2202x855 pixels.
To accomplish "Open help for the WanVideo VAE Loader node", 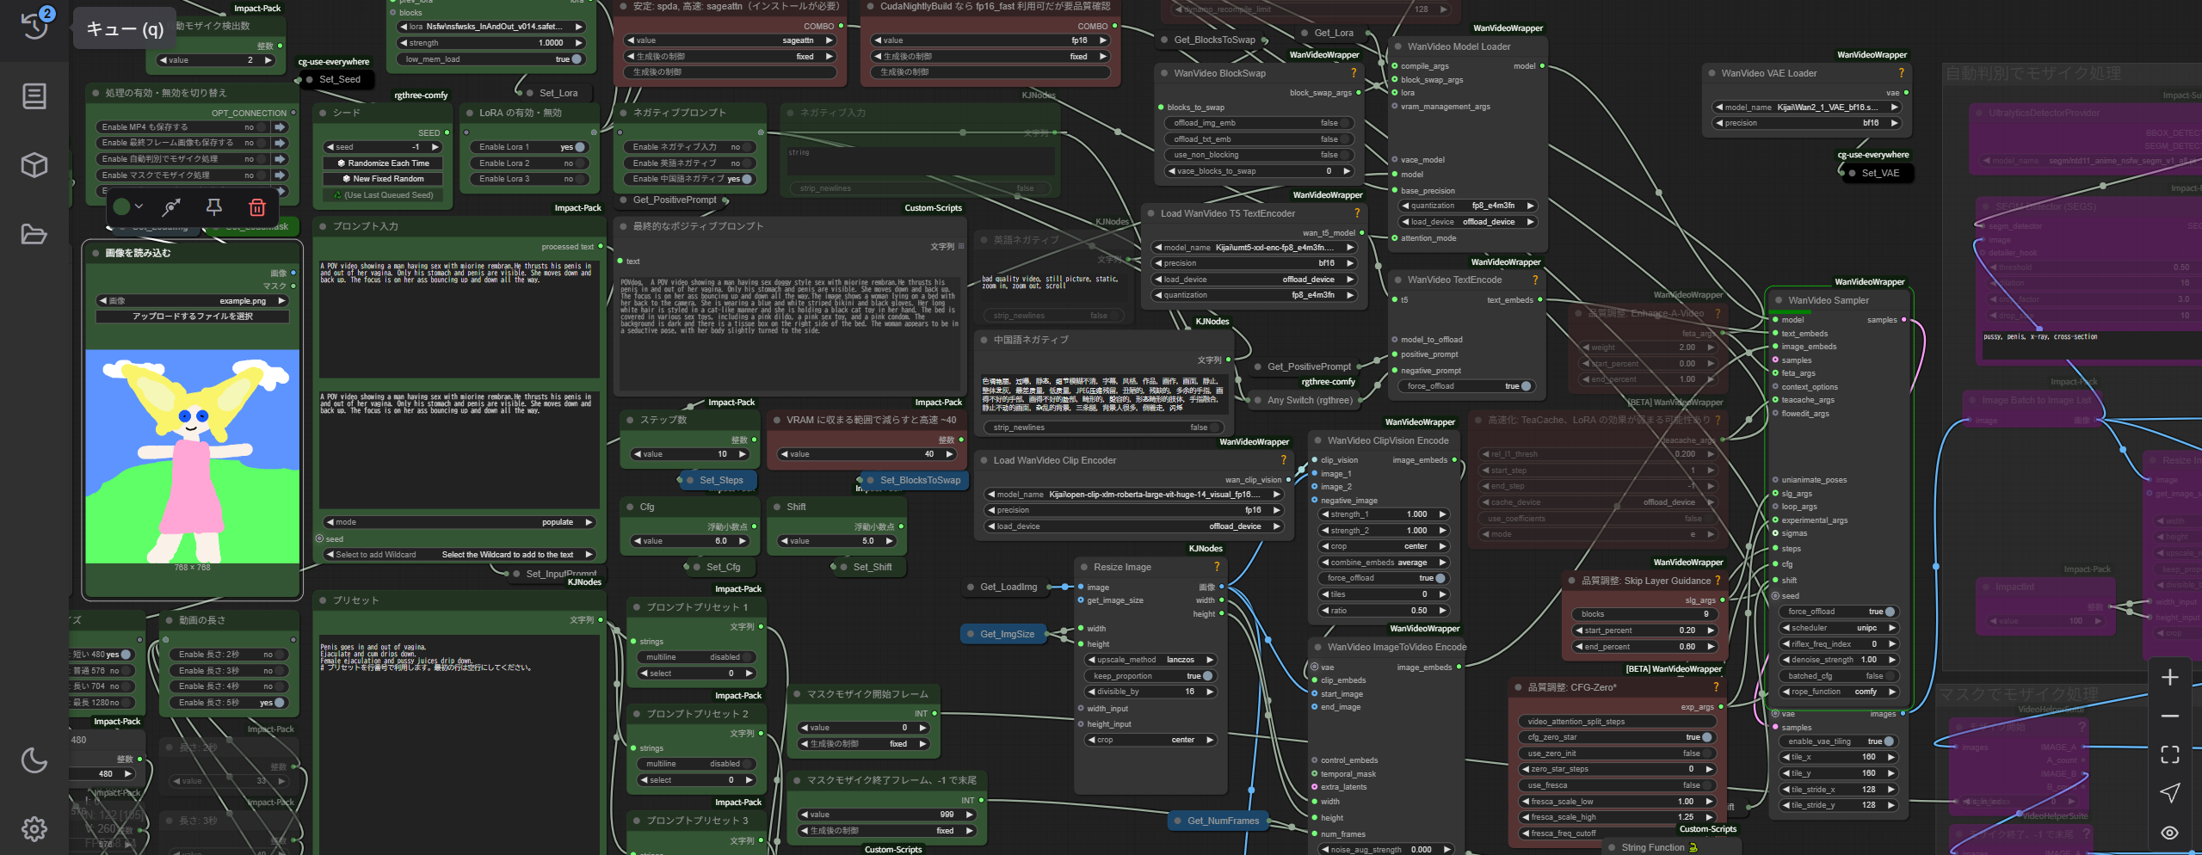I will click(x=1901, y=73).
